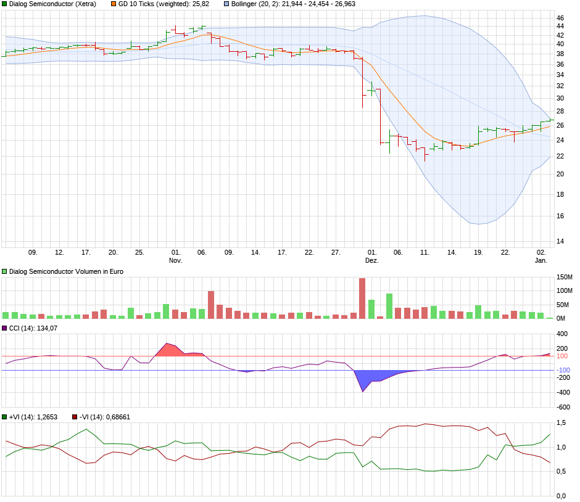
Task: Select the 'CCI (14): 134,07' label
Action: pos(33,328)
